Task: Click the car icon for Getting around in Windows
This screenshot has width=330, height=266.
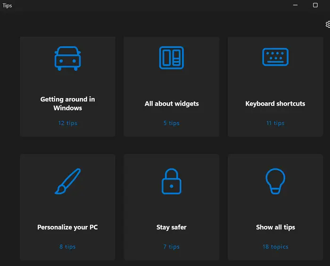Action: tap(67, 58)
